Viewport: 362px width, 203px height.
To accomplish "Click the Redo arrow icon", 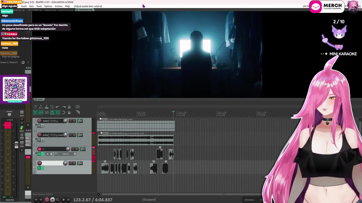I will [x=63, y=107].
